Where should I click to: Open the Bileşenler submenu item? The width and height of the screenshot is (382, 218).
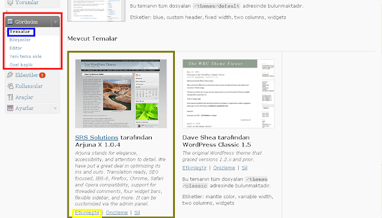point(20,40)
